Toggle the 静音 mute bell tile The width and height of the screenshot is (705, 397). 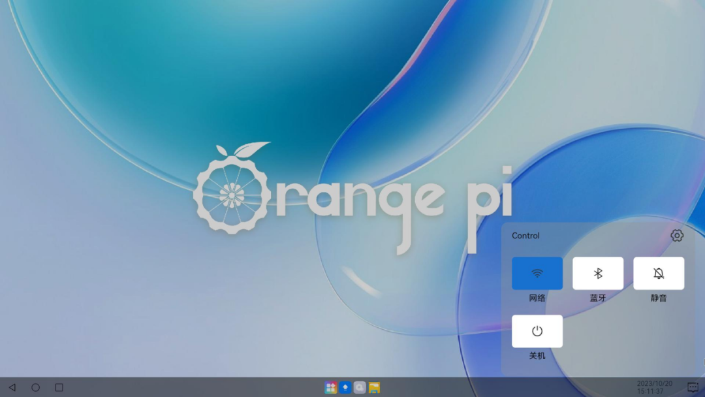pyautogui.click(x=659, y=274)
